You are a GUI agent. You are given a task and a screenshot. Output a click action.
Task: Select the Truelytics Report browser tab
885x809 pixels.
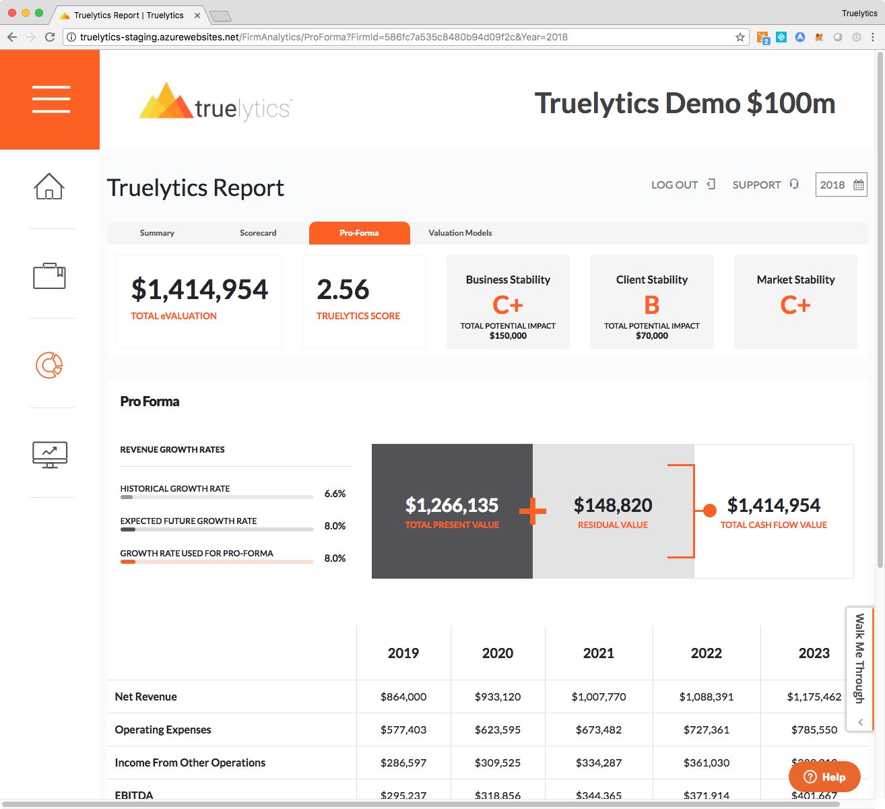pos(128,15)
